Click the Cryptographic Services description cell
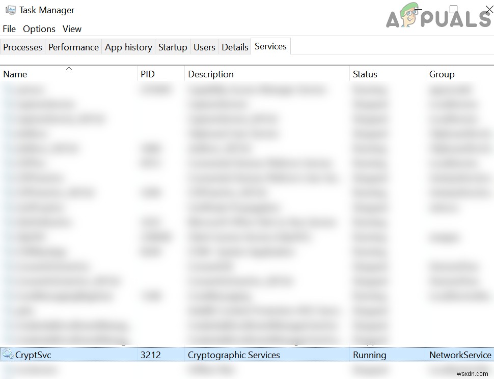Viewport: 494px width, 379px height. pos(234,355)
